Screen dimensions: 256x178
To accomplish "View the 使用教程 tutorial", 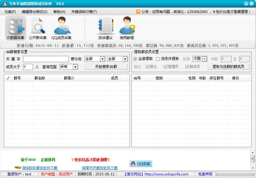I will 127,28.
